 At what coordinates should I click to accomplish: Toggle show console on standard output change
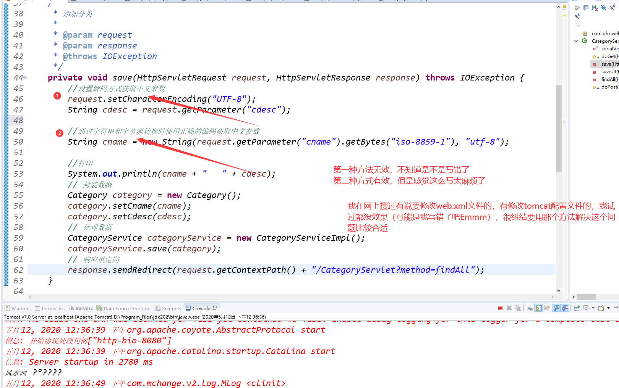click(x=556, y=308)
